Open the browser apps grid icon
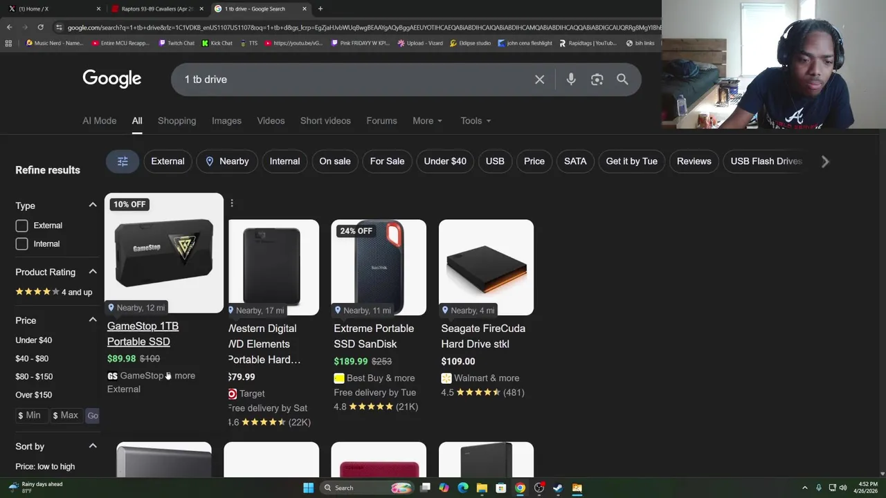 click(8, 43)
